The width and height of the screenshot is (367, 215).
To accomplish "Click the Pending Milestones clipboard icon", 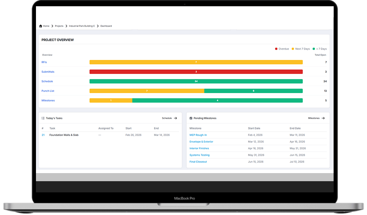I will pyautogui.click(x=191, y=118).
